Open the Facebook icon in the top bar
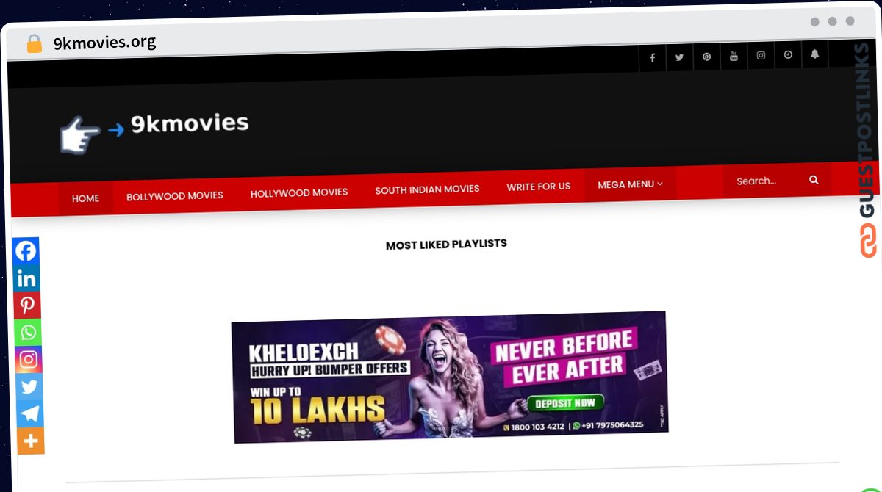 point(652,58)
